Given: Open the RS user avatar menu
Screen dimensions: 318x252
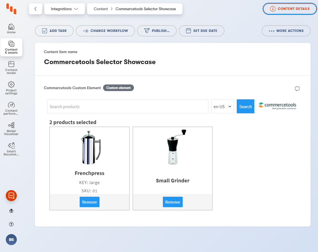Looking at the screenshot, I should pos(11,240).
